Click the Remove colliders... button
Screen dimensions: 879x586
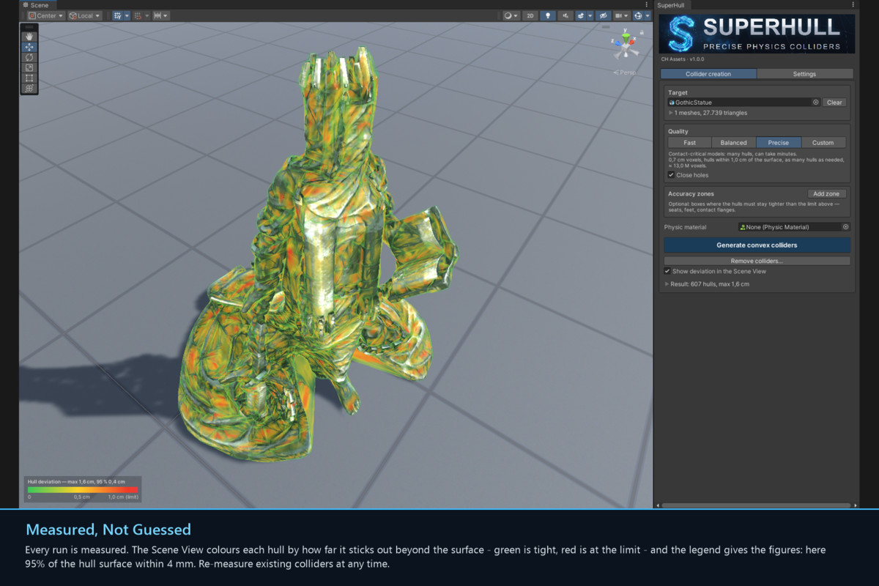757,261
